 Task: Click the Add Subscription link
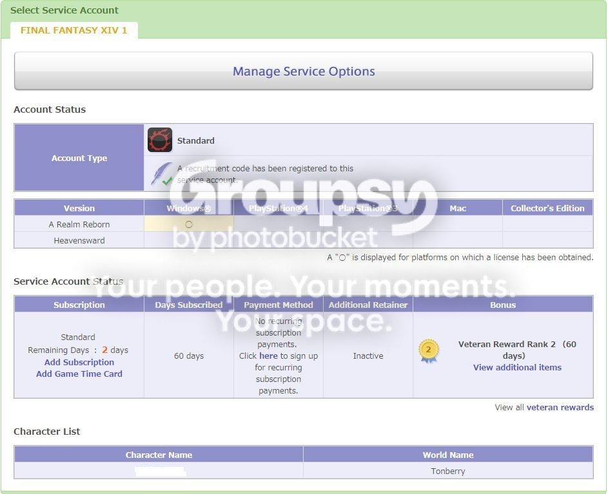tap(79, 362)
